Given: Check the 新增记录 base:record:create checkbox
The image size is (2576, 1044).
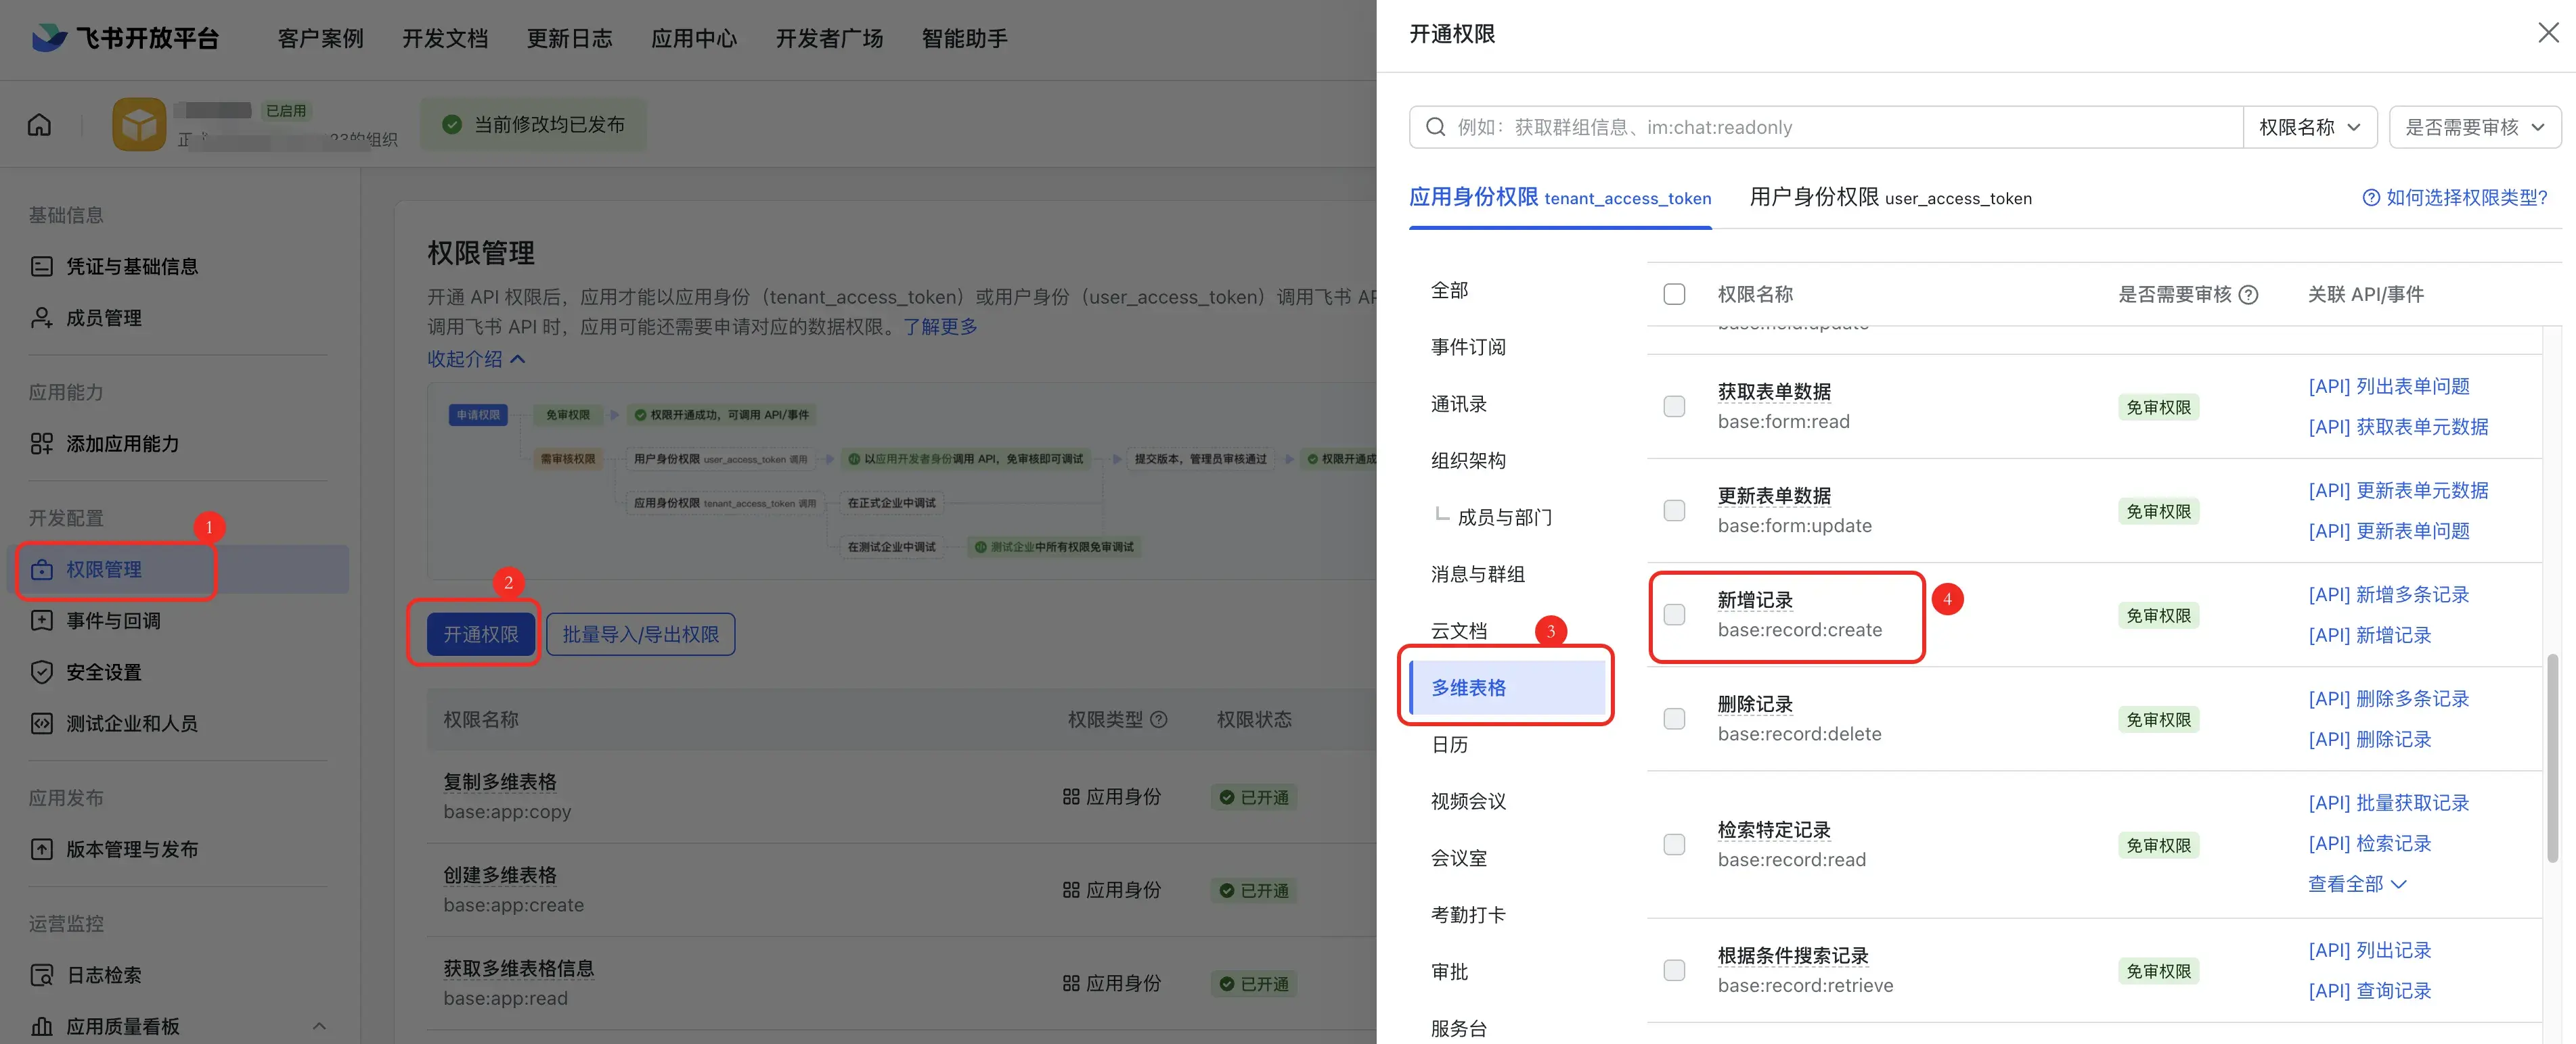Looking at the screenshot, I should point(1674,615).
